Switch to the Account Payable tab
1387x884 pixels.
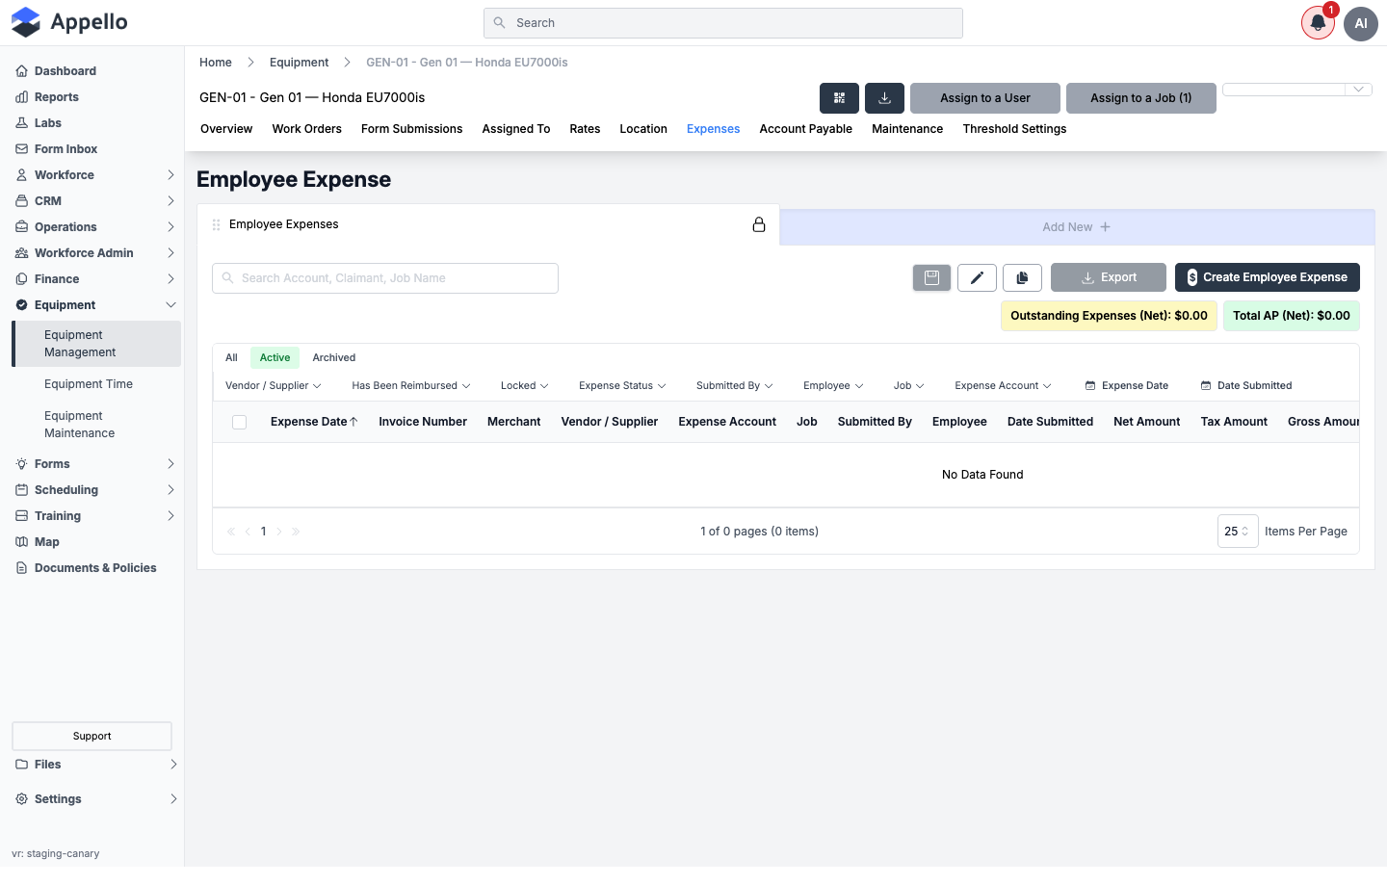[806, 129]
